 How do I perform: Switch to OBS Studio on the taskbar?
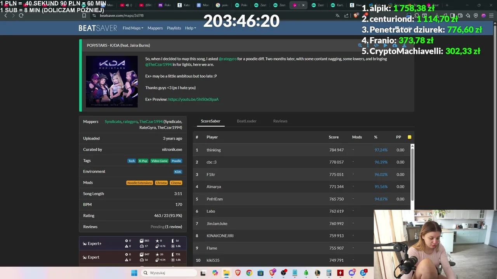283,273
